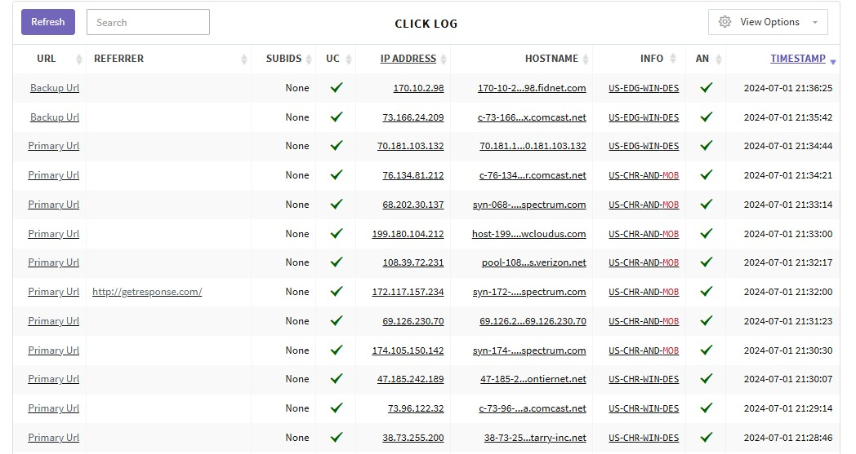Click US-CHR-WIN-DES info for 21:28:46 row
The image size is (856, 454).
644,438
